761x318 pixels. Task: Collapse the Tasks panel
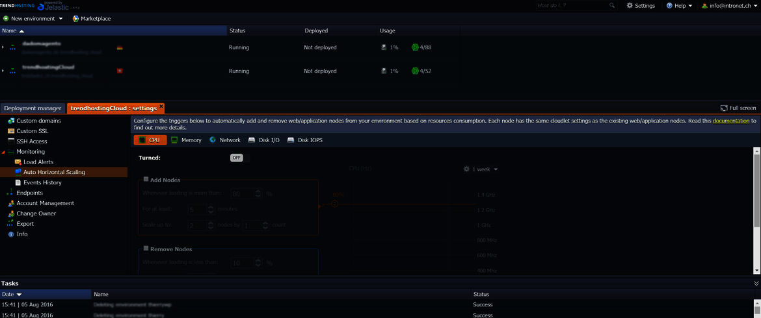(x=756, y=283)
